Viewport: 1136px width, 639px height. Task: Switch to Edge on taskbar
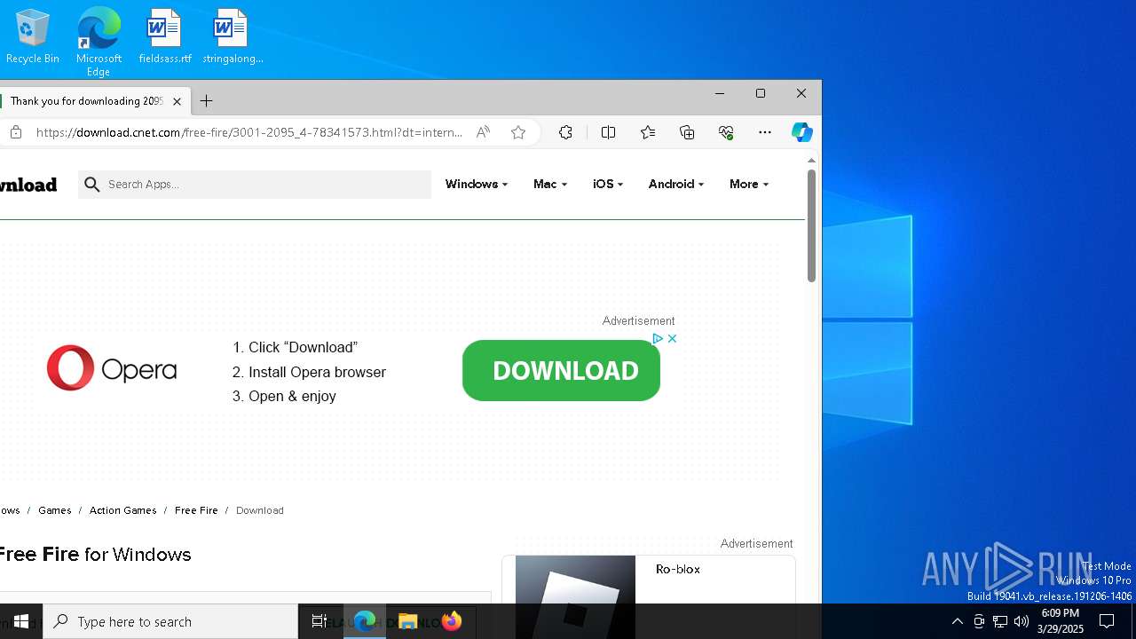point(365,621)
